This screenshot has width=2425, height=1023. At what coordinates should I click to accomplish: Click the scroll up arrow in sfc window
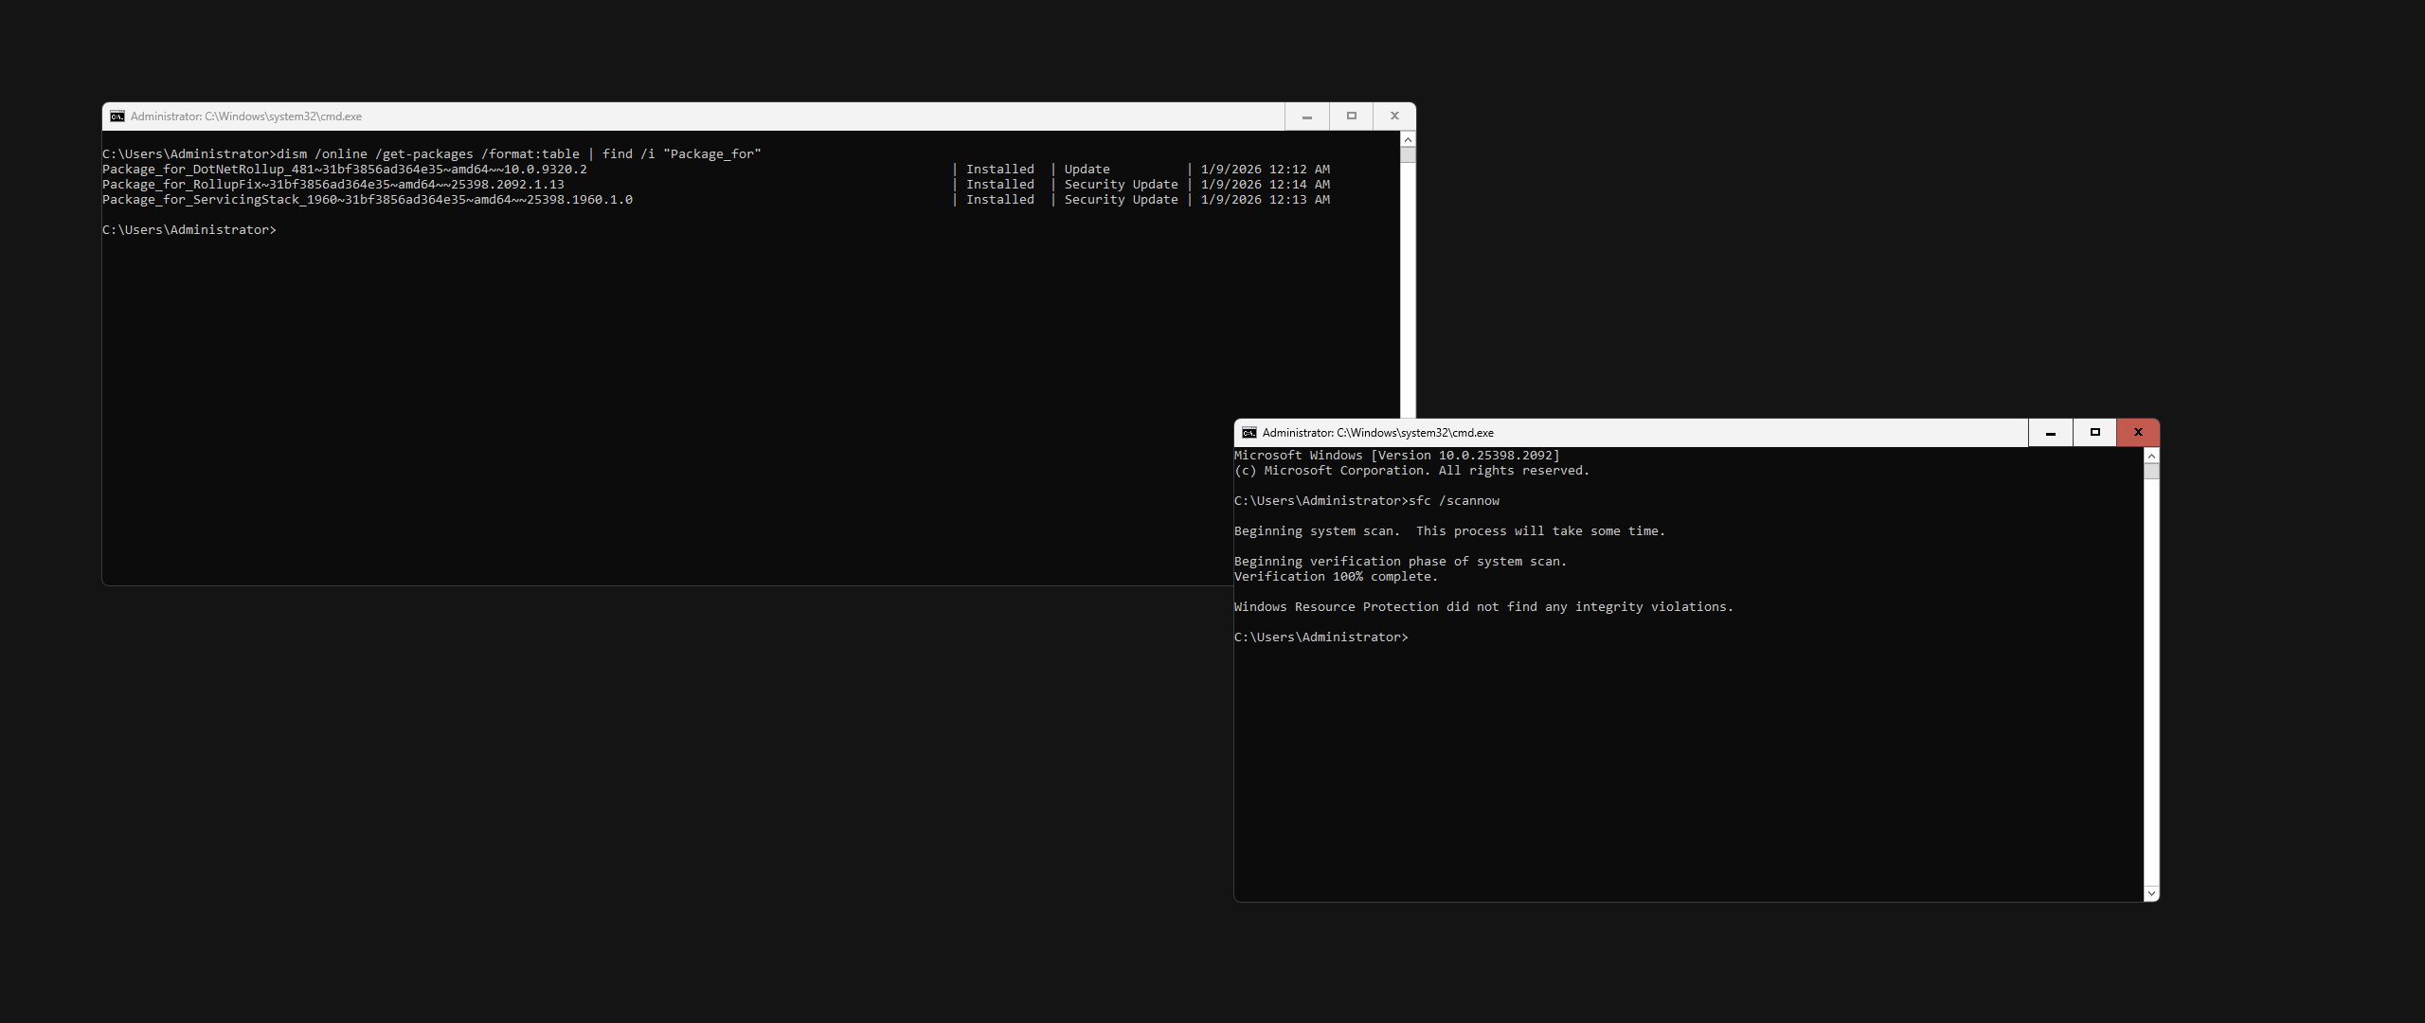click(2151, 456)
